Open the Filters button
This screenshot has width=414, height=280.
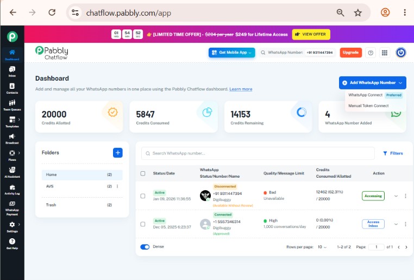pos(393,153)
